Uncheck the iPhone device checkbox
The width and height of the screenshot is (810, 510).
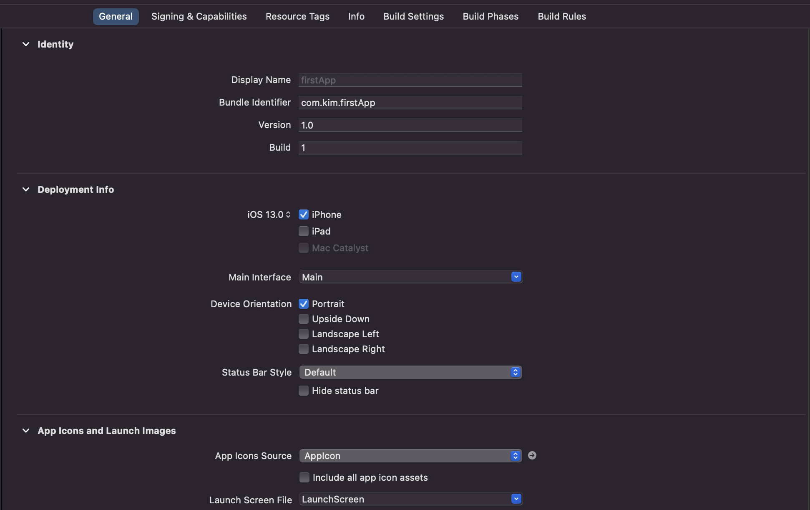(x=304, y=215)
